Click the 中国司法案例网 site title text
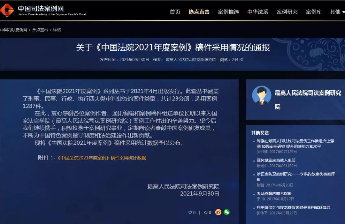 pyautogui.click(x=41, y=8)
